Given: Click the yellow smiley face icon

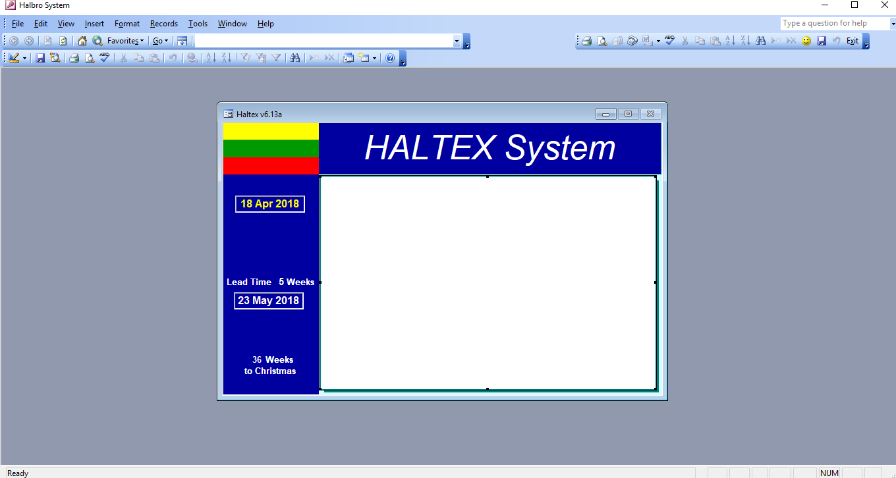Looking at the screenshot, I should click(806, 41).
